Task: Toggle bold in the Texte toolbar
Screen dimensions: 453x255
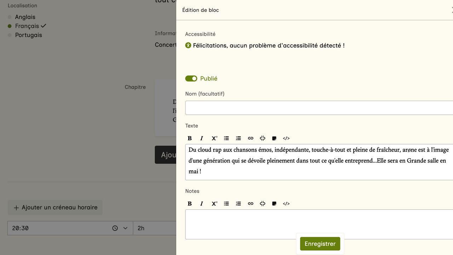Action: tap(190, 138)
